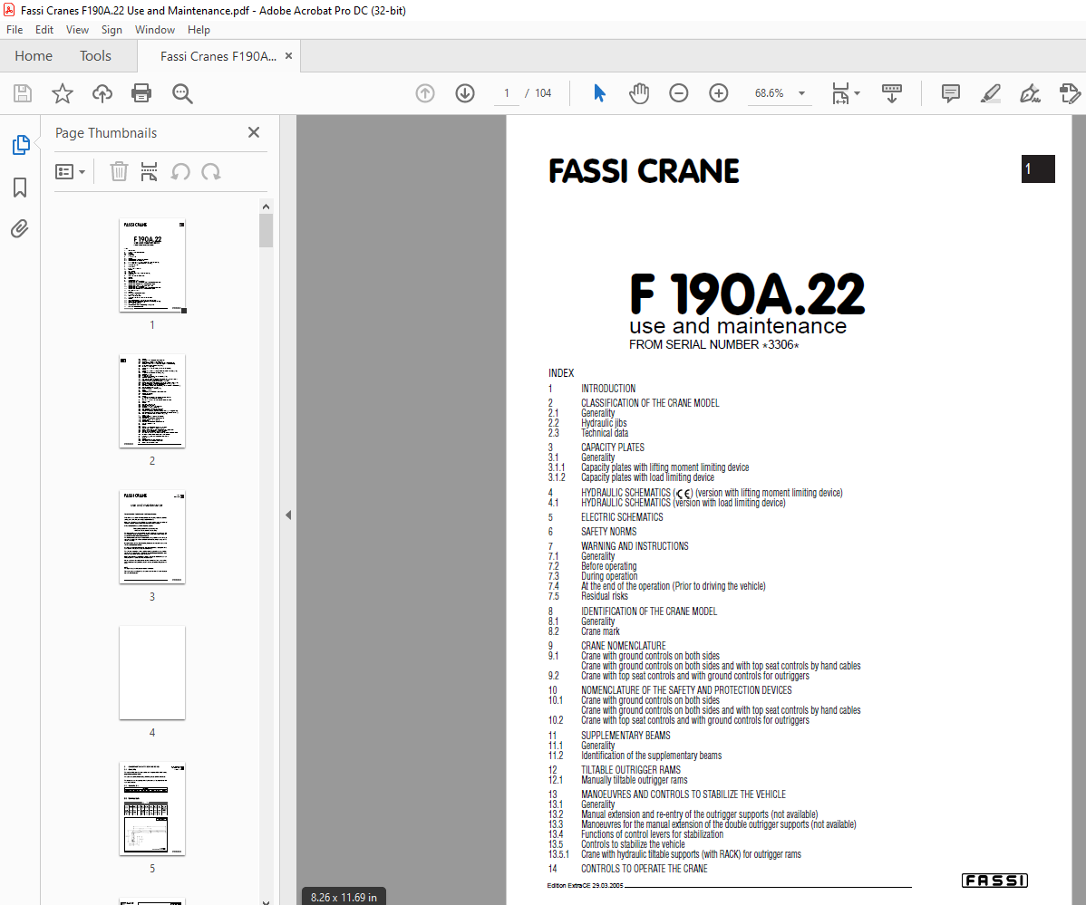Go to the next page arrow

[x=465, y=93]
